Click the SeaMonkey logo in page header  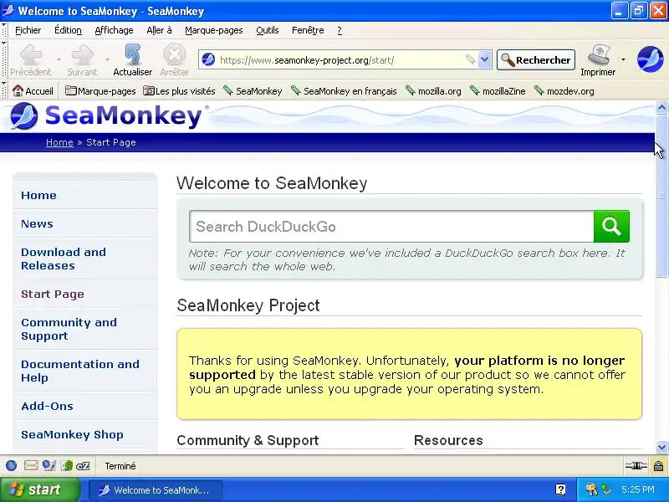[106, 116]
